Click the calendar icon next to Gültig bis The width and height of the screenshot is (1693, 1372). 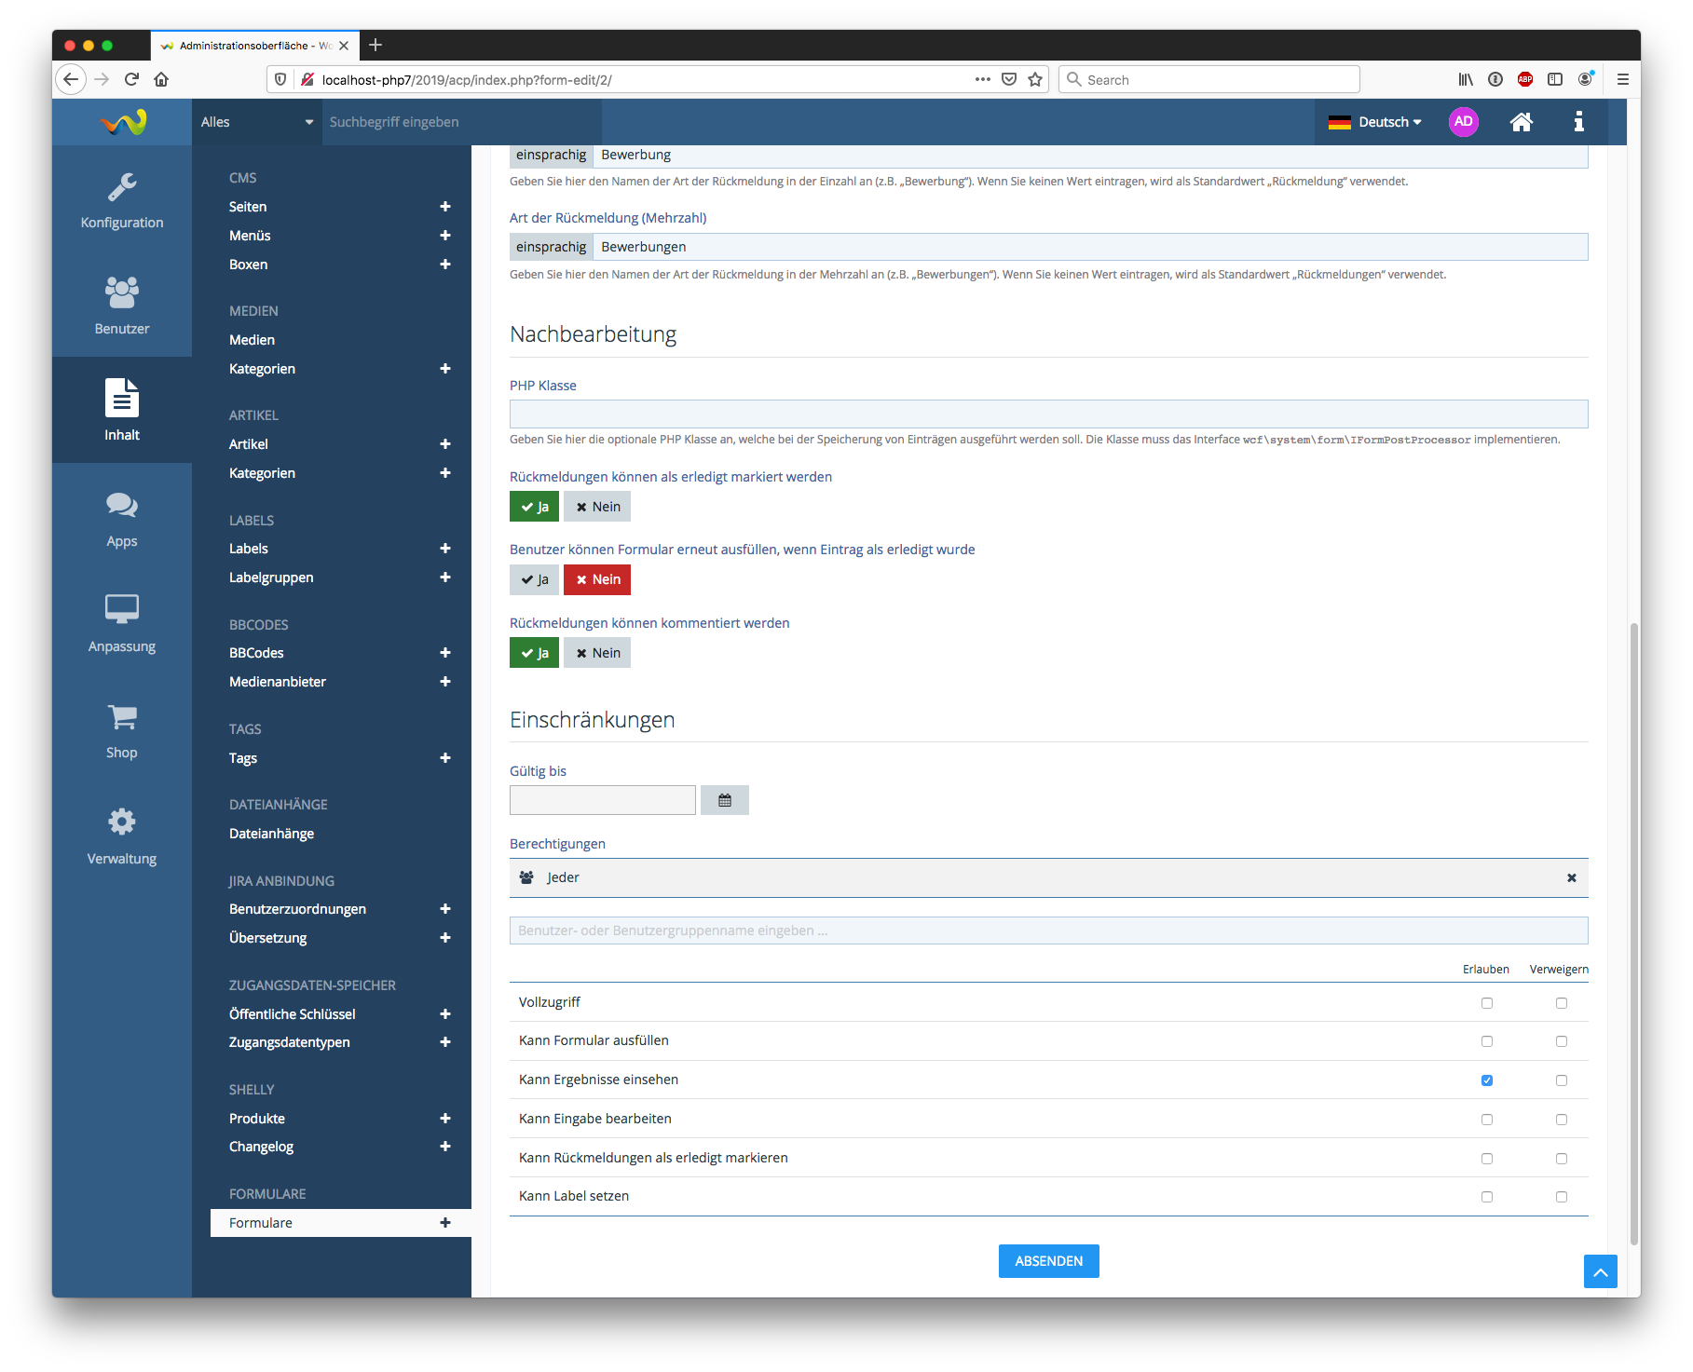click(724, 800)
